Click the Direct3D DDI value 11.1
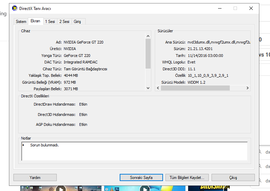 [x=192, y=69]
